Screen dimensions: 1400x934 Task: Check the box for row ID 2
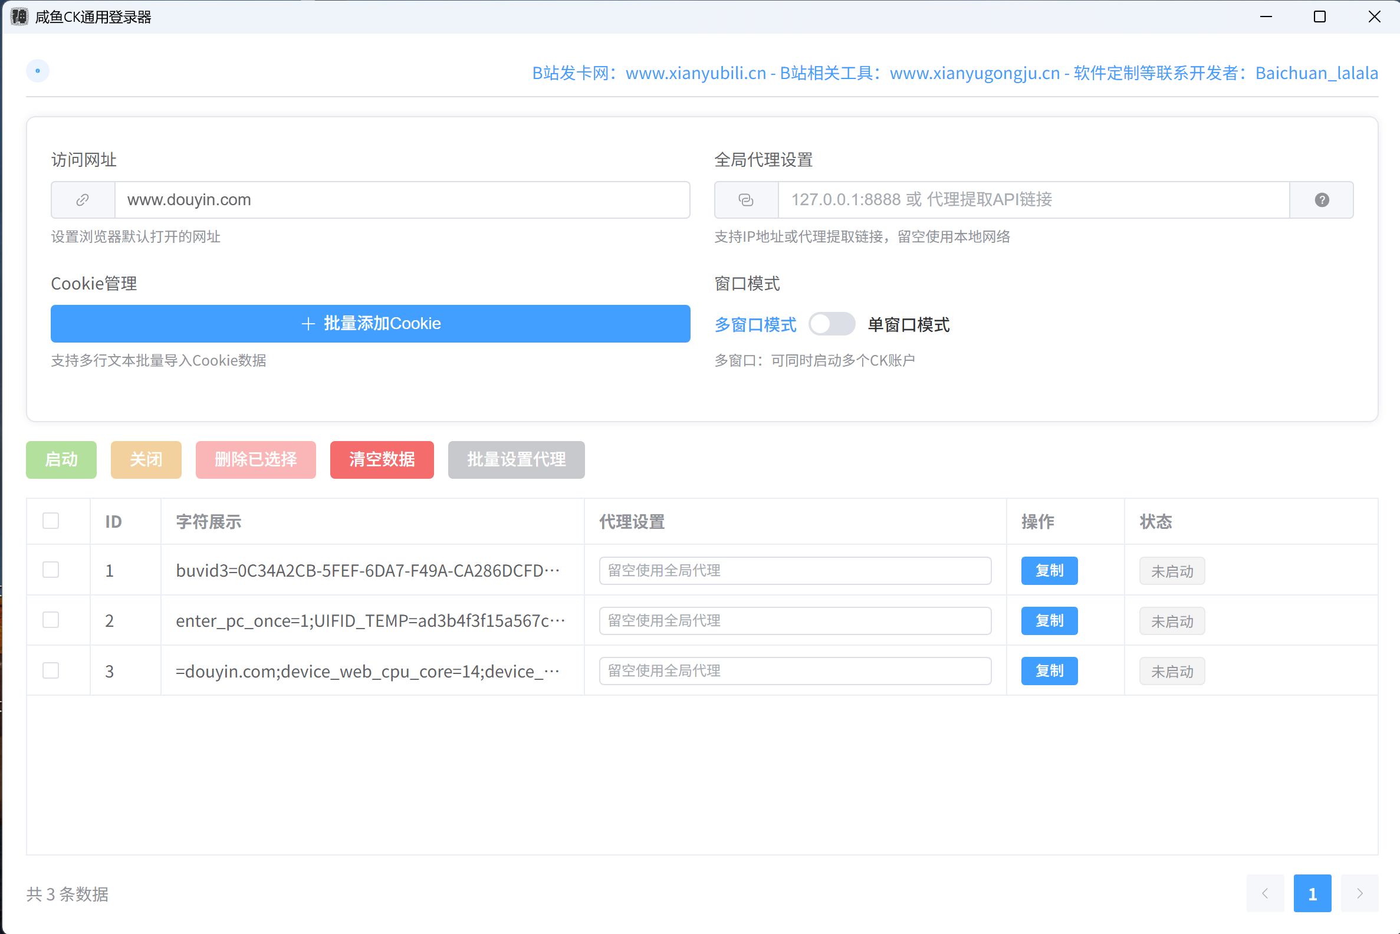click(x=51, y=620)
